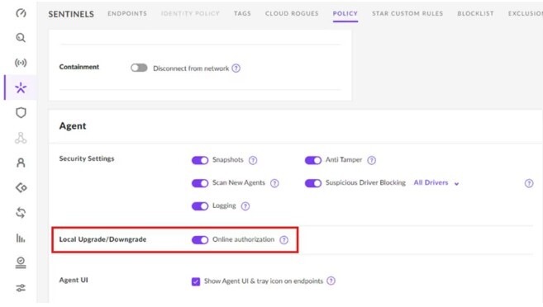Toggle Scan New Agents switch

tap(200, 183)
